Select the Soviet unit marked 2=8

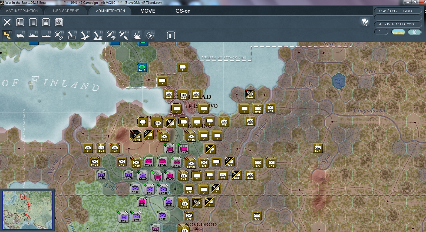coord(122,162)
